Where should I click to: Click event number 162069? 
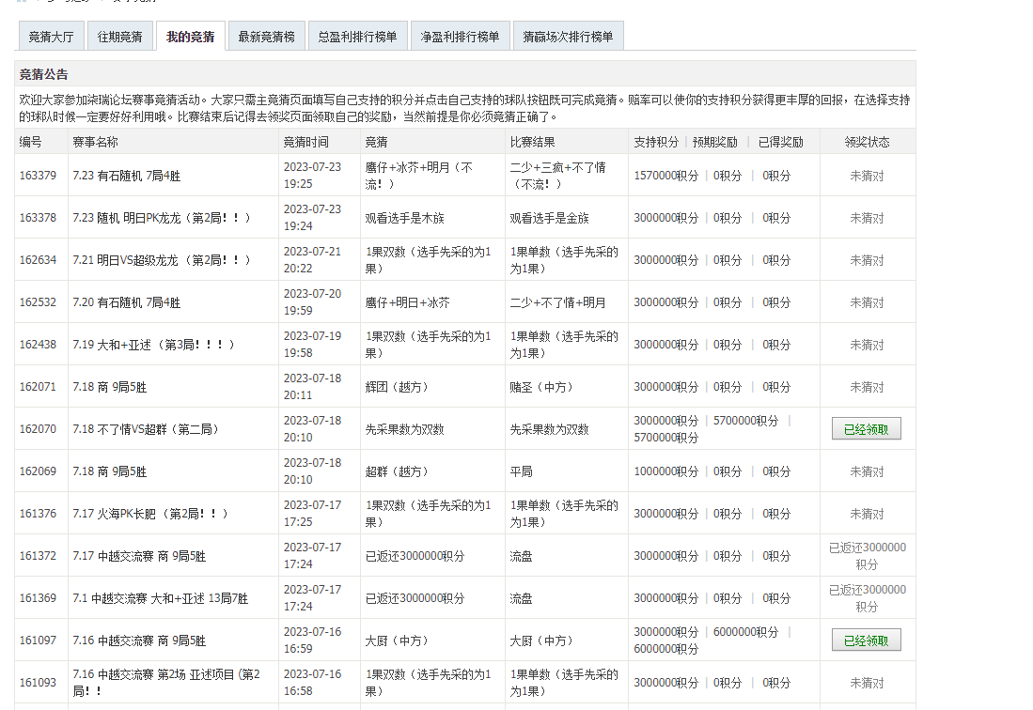coord(38,471)
